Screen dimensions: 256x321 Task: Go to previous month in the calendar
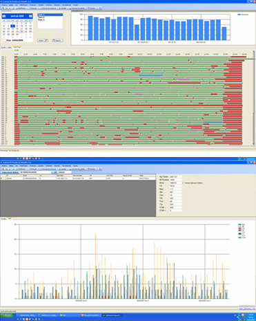[x=4, y=16]
